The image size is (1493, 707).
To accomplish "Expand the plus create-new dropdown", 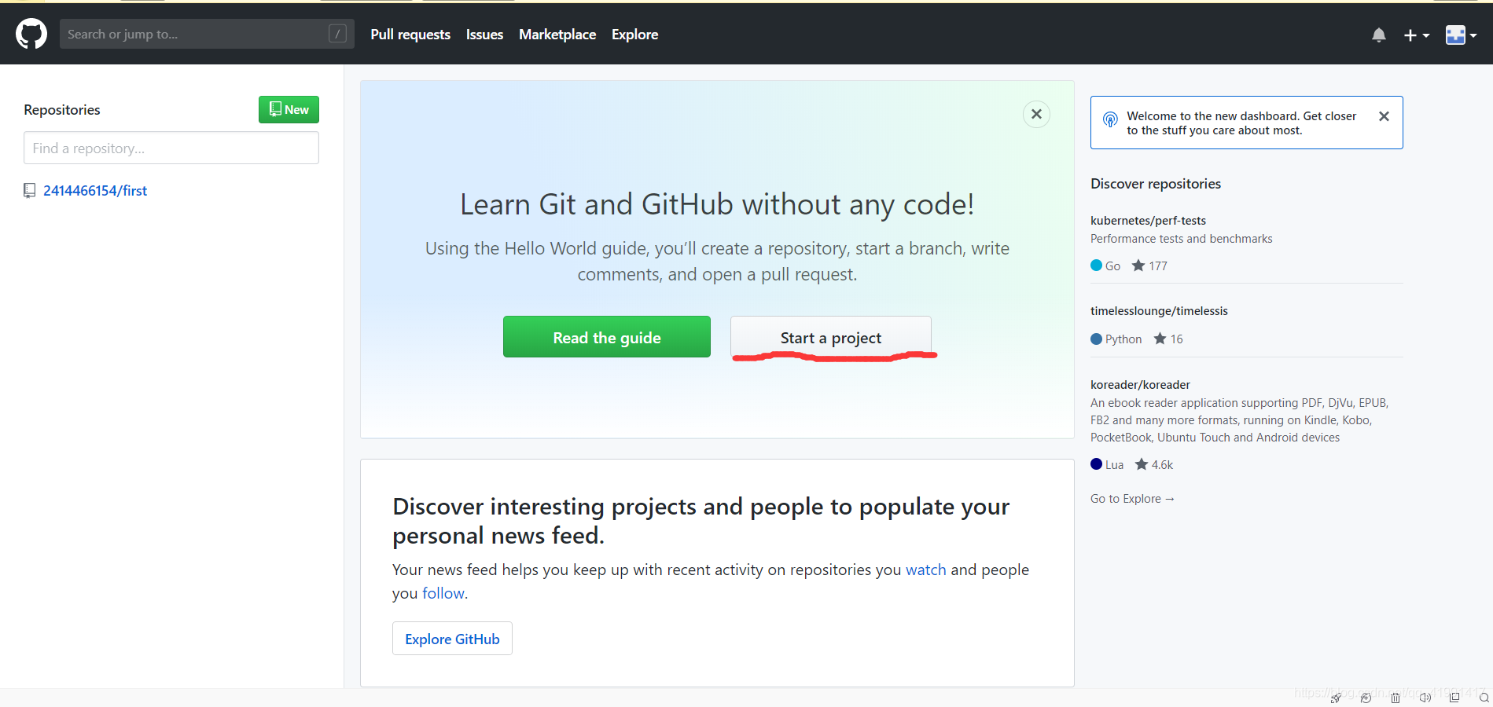I will point(1417,35).
